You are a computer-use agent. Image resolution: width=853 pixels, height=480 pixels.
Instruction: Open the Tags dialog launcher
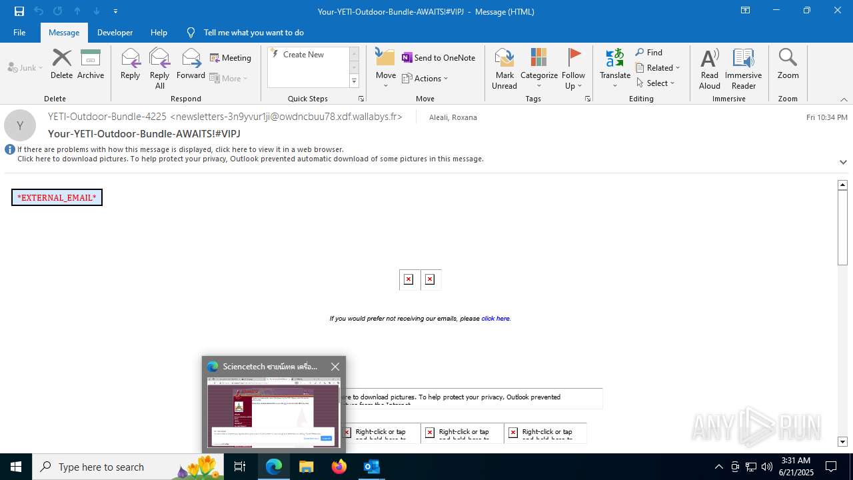tap(588, 99)
